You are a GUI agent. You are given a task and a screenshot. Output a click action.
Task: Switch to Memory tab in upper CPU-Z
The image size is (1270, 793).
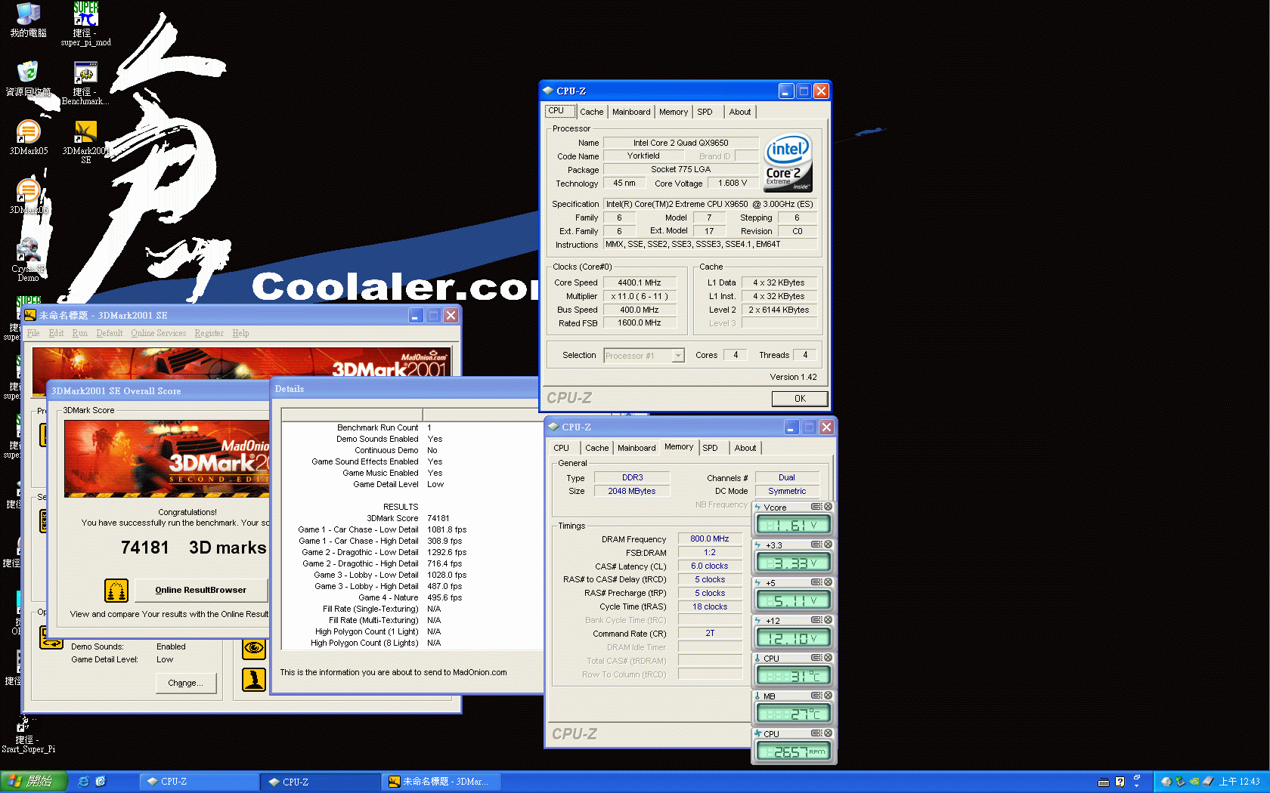click(674, 112)
